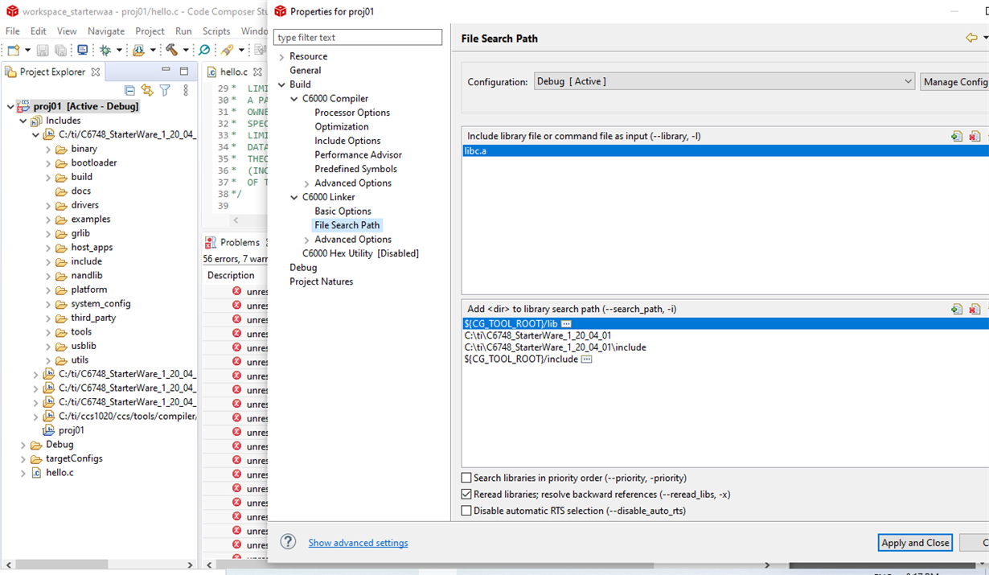Close the Project Explorer tab with its X
This screenshot has width=989, height=575.
pyautogui.click(x=96, y=72)
